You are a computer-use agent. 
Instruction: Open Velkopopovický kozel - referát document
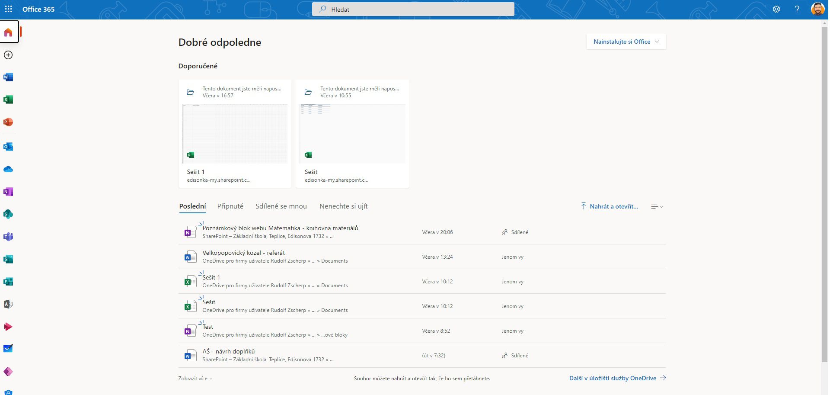pyautogui.click(x=243, y=253)
